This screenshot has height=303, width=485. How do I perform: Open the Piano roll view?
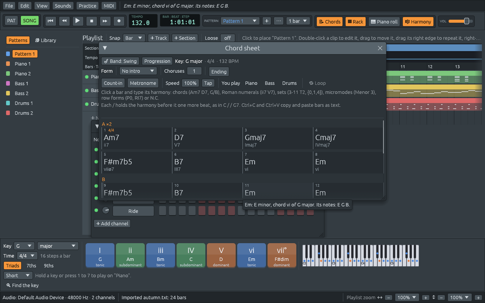pos(384,22)
